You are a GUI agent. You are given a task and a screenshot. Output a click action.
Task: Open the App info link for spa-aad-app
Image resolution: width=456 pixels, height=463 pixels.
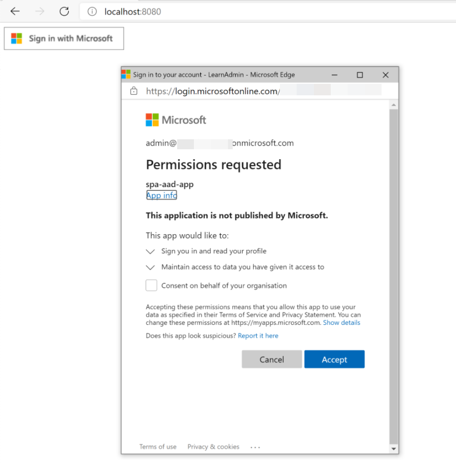161,195
